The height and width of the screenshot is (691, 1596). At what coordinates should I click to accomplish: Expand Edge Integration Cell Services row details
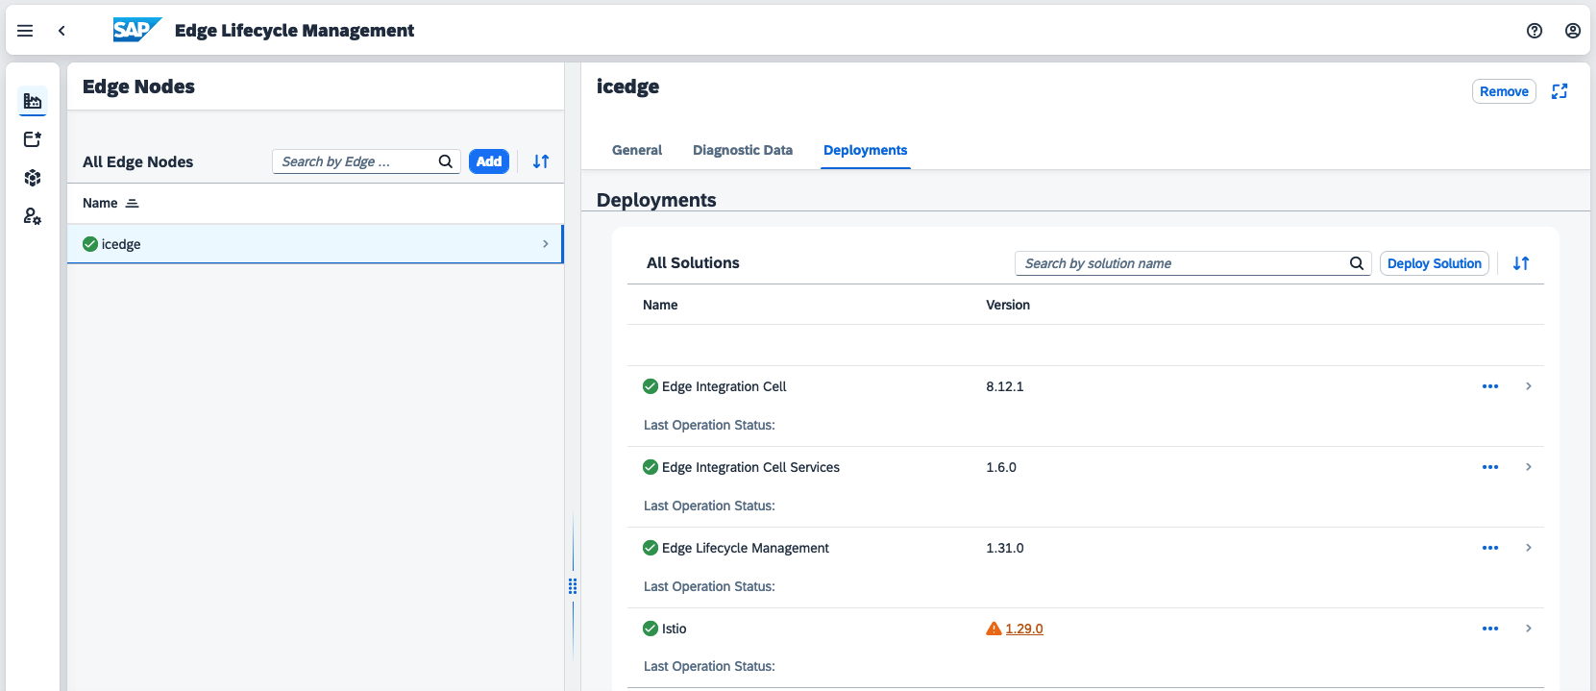(x=1529, y=467)
